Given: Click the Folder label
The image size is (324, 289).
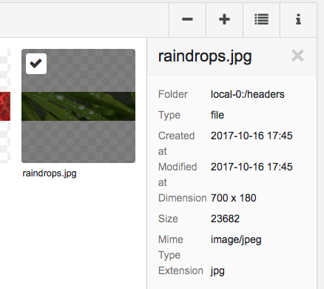Looking at the screenshot, I should pos(173,94).
